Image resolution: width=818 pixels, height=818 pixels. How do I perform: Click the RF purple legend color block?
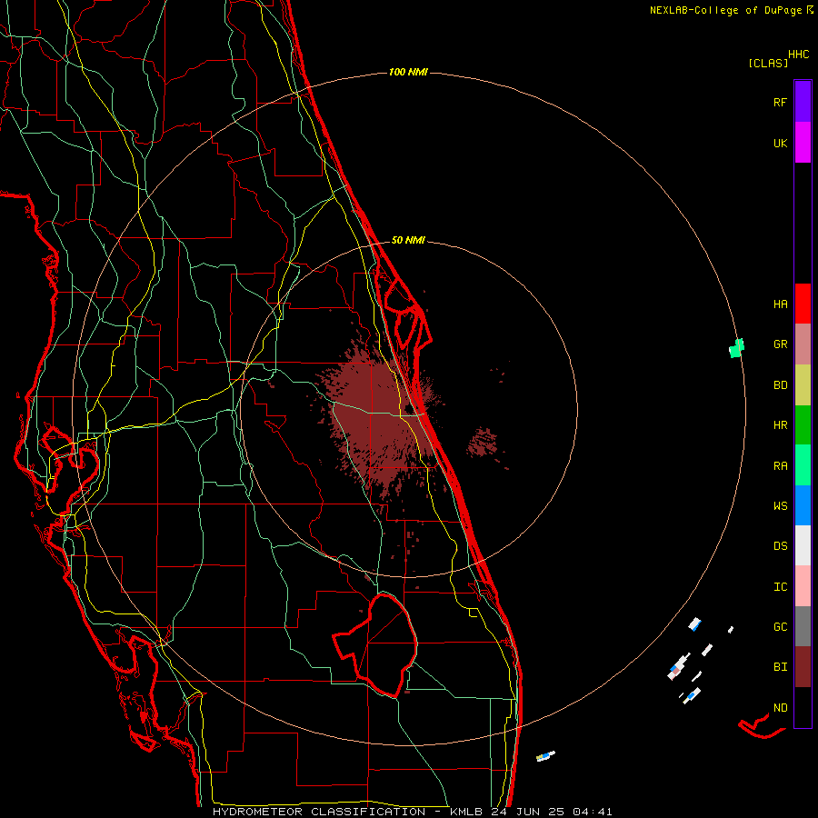click(x=803, y=102)
